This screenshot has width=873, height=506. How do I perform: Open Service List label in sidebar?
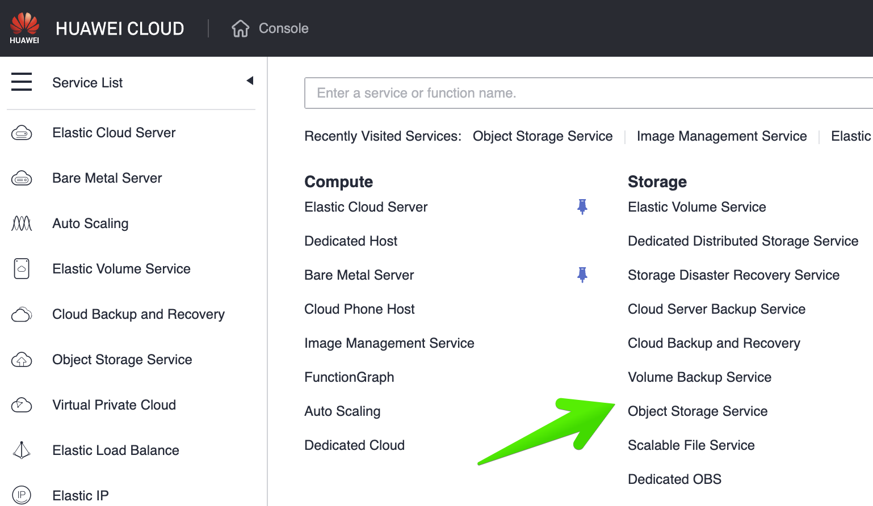(87, 83)
